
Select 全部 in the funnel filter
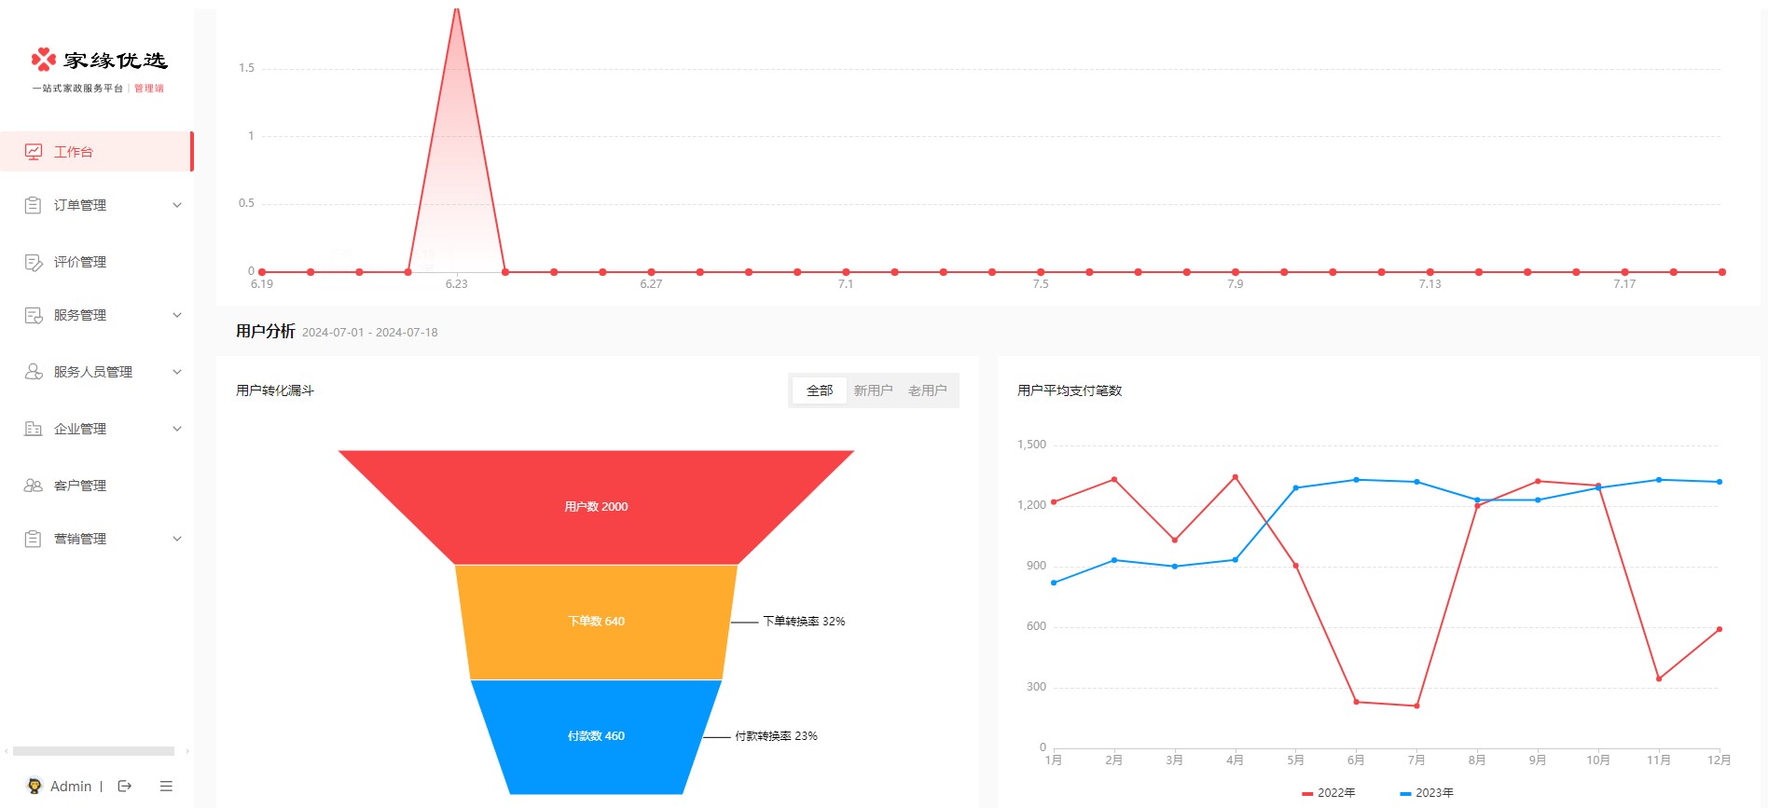(820, 390)
